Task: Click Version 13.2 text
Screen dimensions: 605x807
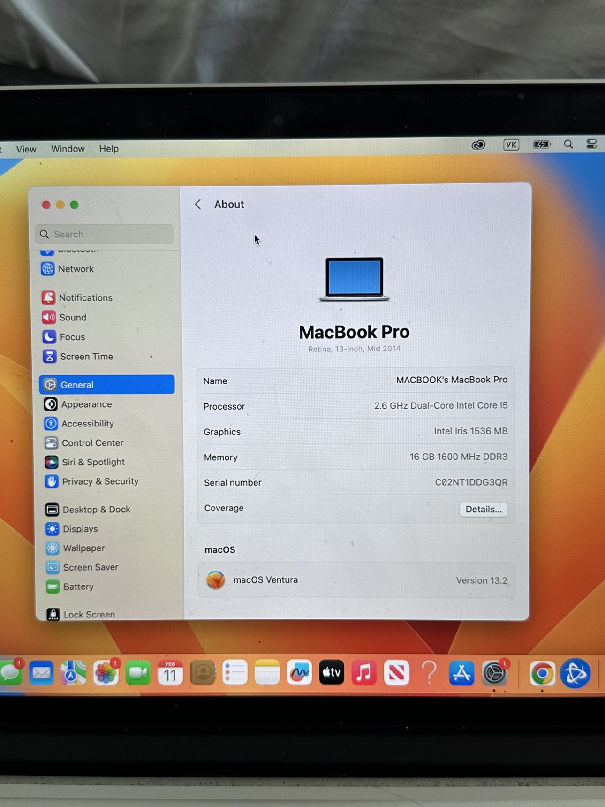Action: pos(482,580)
